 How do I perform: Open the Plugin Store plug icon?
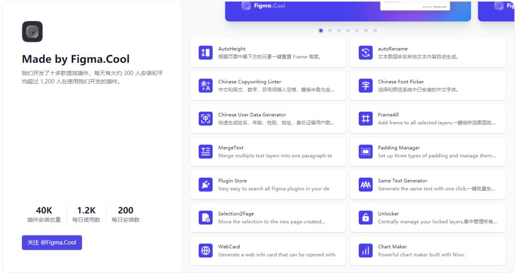pyautogui.click(x=205, y=184)
